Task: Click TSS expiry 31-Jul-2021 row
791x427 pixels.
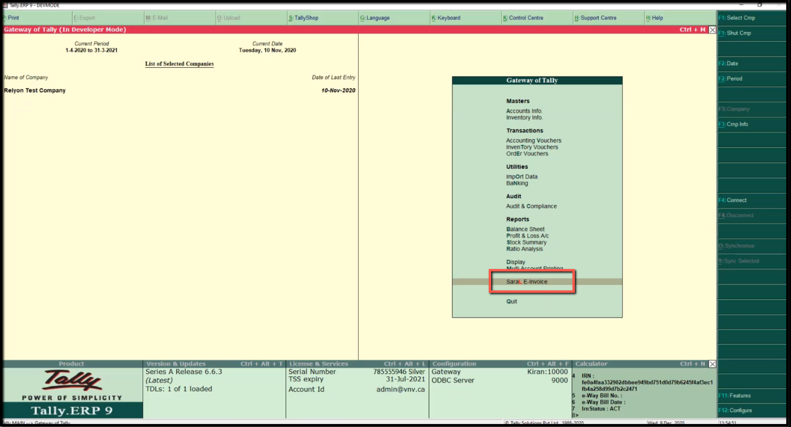Action: (356, 379)
